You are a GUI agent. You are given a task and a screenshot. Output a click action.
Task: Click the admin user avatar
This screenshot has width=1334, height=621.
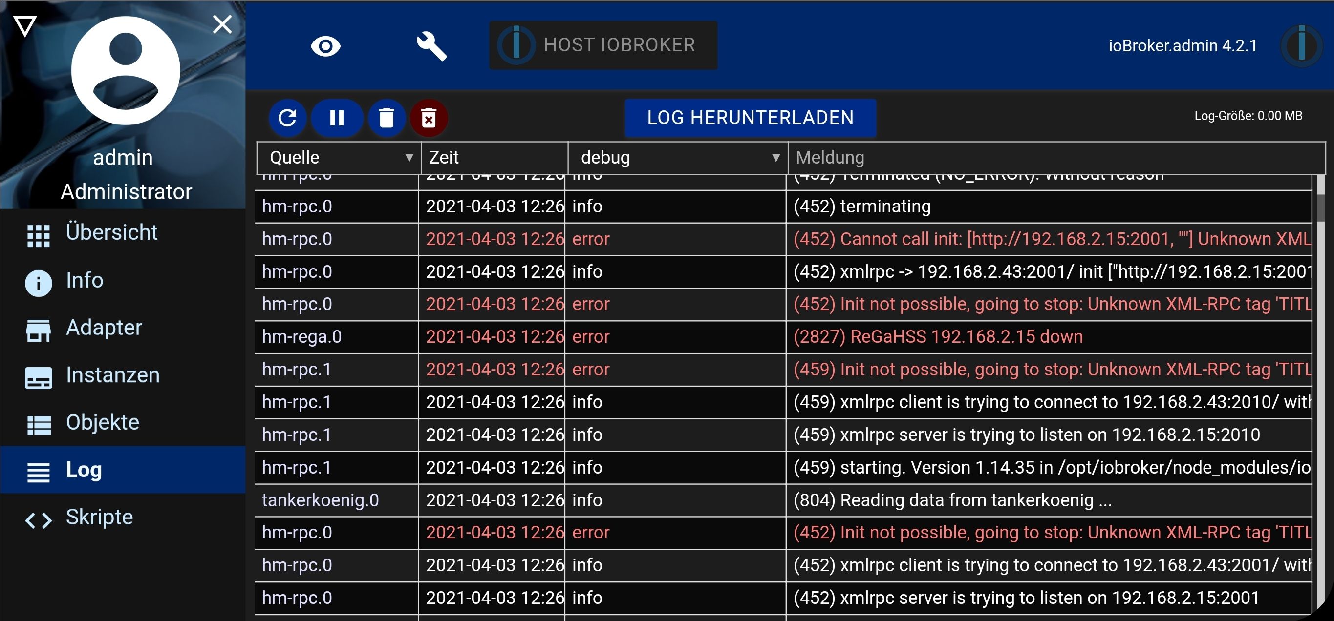point(125,70)
